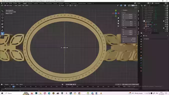The height and width of the screenshot is (95, 169).
Task: Open Opera browser from taskbar
Action: click(x=45, y=93)
